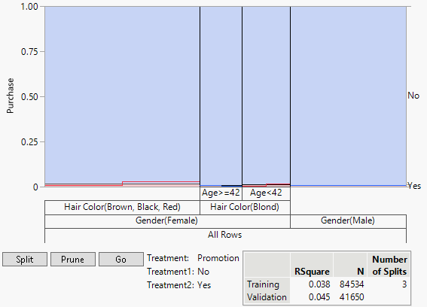This screenshot has height=307, width=427.
Task: Click the Prune button
Action: (73, 259)
